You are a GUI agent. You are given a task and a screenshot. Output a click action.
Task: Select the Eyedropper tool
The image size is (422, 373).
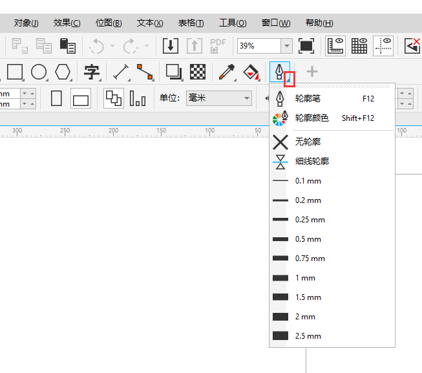tap(226, 72)
